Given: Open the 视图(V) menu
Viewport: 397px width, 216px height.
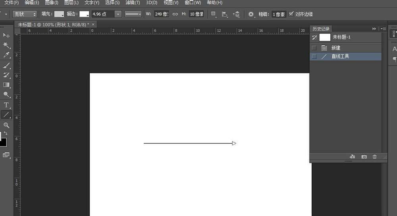Looking at the screenshot, I should click(171, 2).
